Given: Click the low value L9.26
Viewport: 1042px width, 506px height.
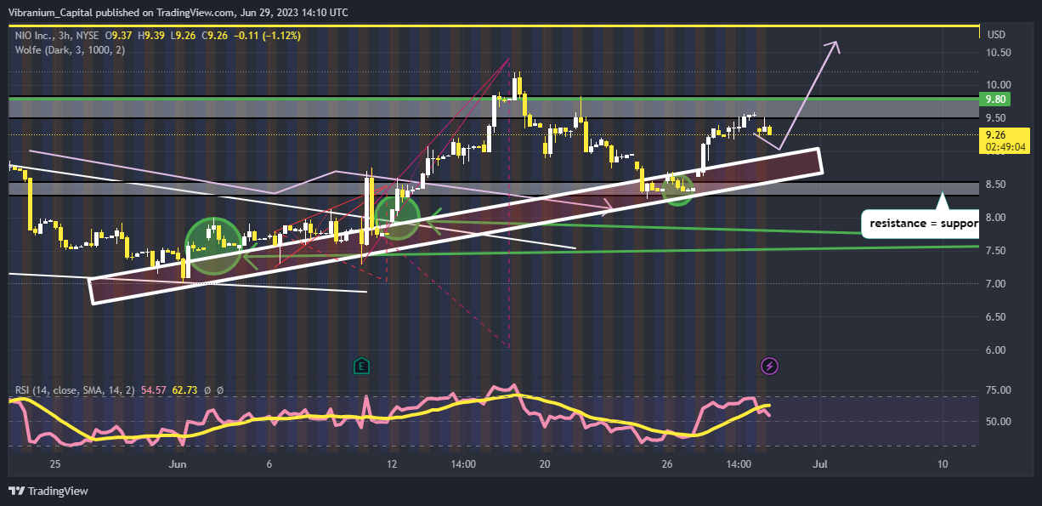Looking at the screenshot, I should pos(183,35).
